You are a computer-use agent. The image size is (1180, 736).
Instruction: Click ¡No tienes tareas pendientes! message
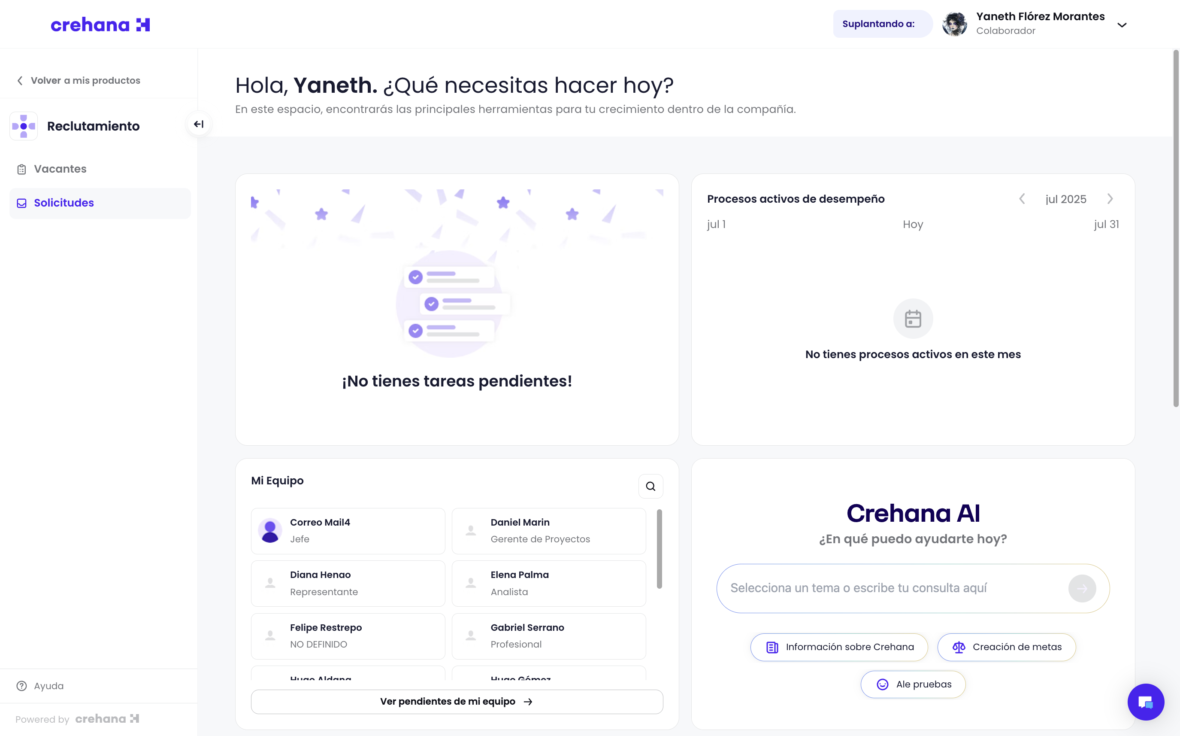click(x=457, y=381)
